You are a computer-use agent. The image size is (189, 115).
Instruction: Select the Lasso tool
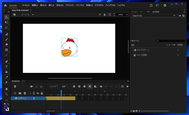[x=6, y=27]
